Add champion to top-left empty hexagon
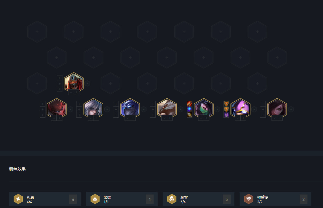The image size is (323, 208). point(37,32)
